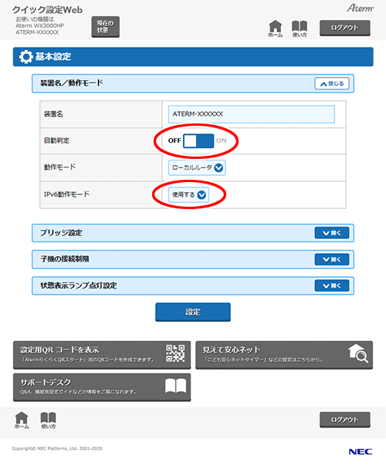Open the Home icon in the header
The height and width of the screenshot is (466, 386).
coord(275,29)
